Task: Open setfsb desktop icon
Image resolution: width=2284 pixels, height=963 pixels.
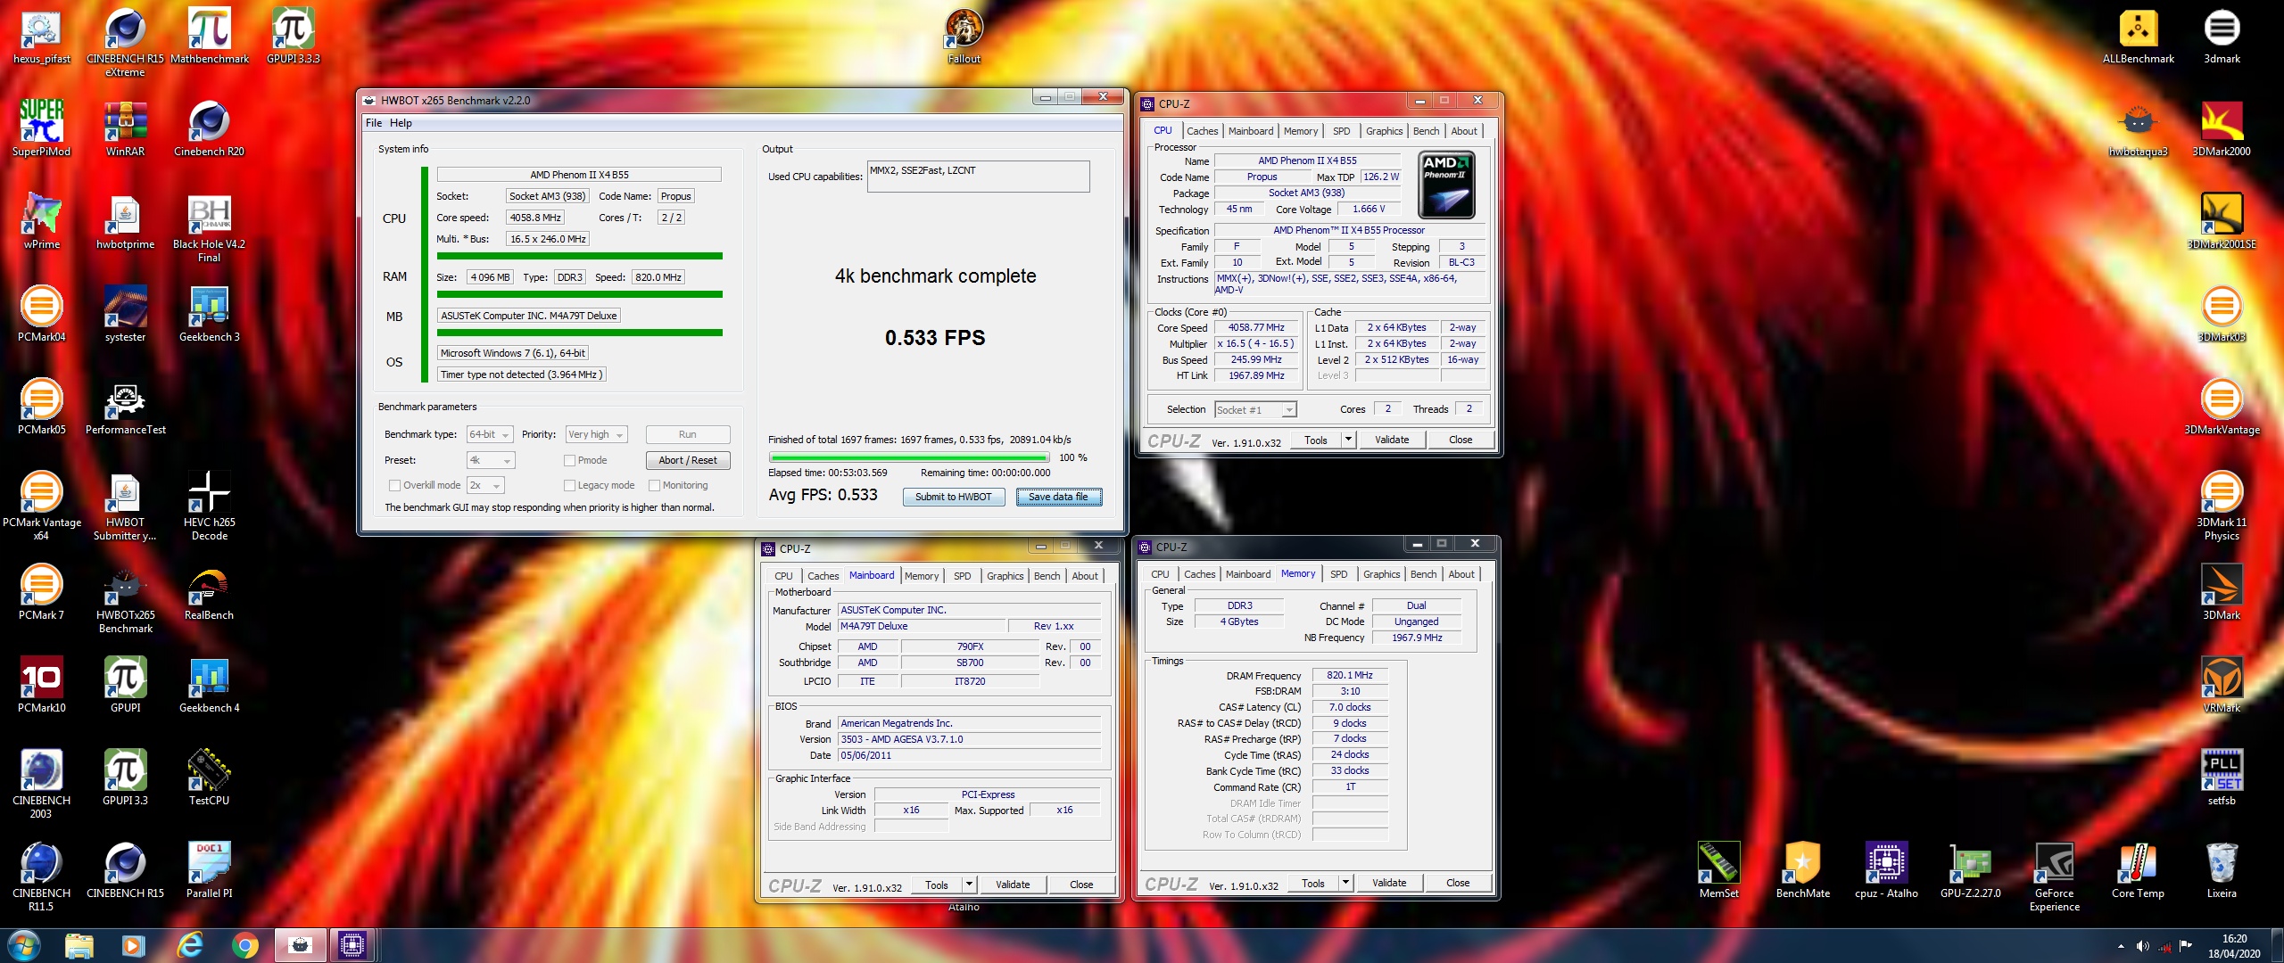Action: (2222, 777)
